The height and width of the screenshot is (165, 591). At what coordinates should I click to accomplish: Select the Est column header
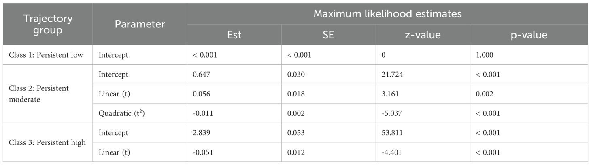point(234,35)
